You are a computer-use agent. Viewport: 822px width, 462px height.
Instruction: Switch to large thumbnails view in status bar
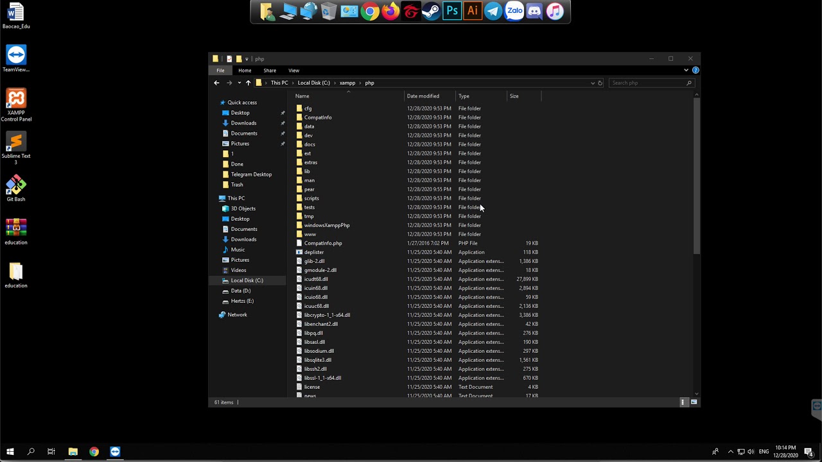point(694,402)
